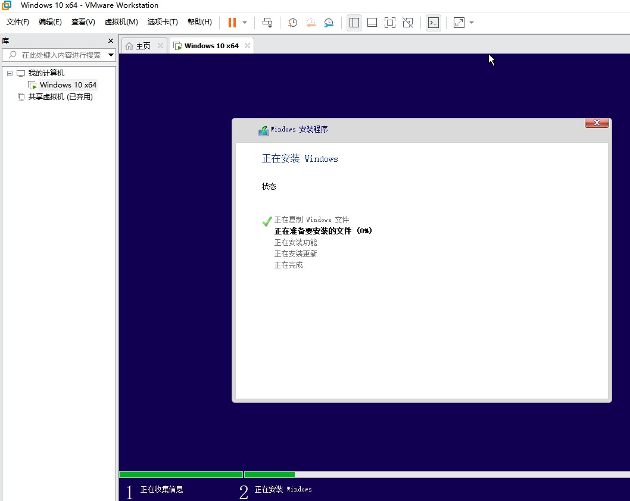This screenshot has height=501, width=630.
Task: Pause the virtual machine
Action: point(232,23)
